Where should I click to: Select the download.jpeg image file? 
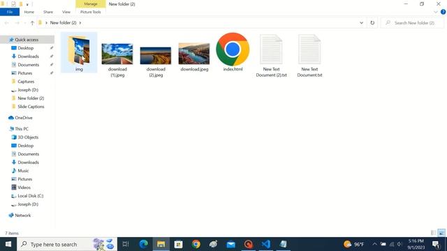pyautogui.click(x=194, y=54)
